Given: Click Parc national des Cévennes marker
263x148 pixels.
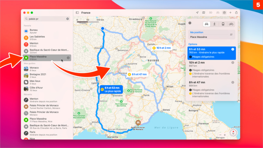Looking at the screenshot, I should (79, 113).
